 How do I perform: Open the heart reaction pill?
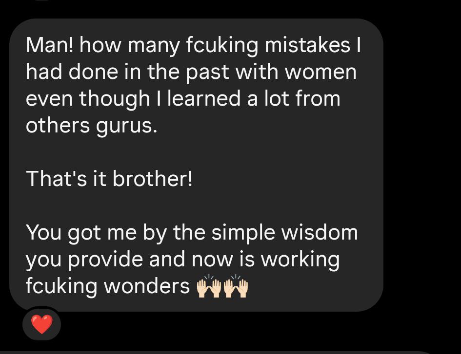[x=42, y=324]
